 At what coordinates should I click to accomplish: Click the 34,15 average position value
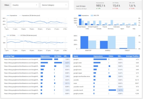click(x=137, y=80)
